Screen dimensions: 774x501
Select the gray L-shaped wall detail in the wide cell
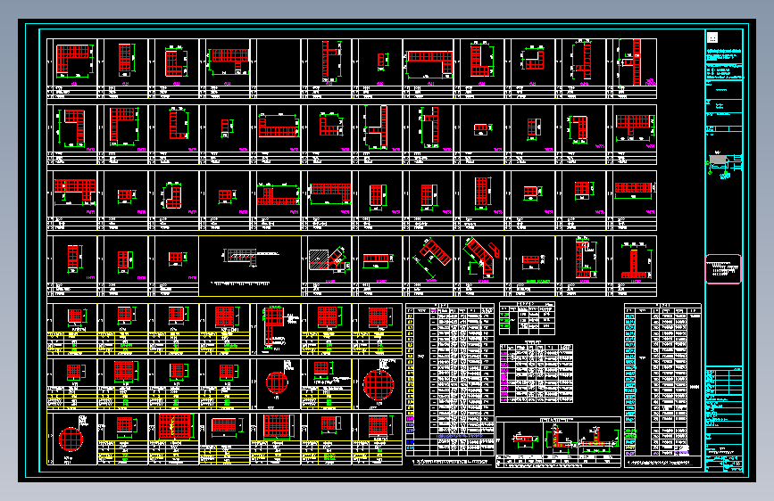pos(240,257)
